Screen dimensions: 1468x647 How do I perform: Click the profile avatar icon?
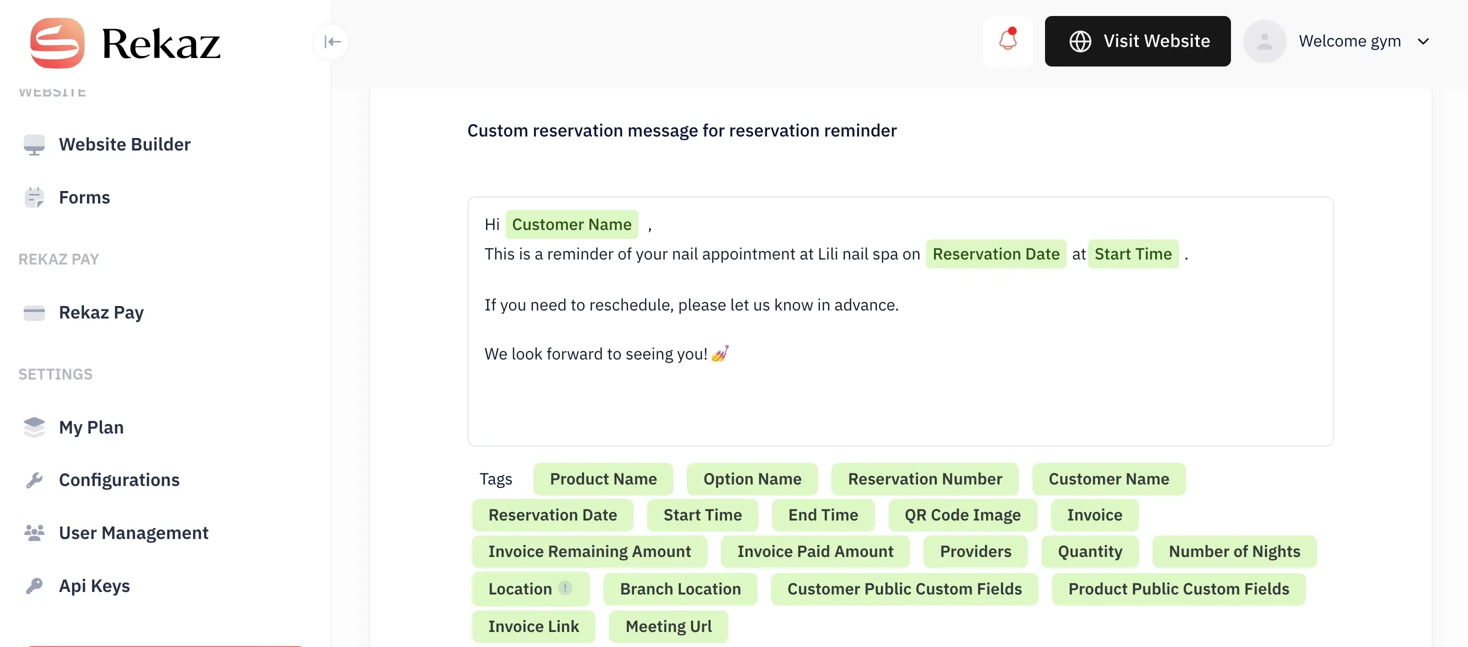click(1264, 40)
